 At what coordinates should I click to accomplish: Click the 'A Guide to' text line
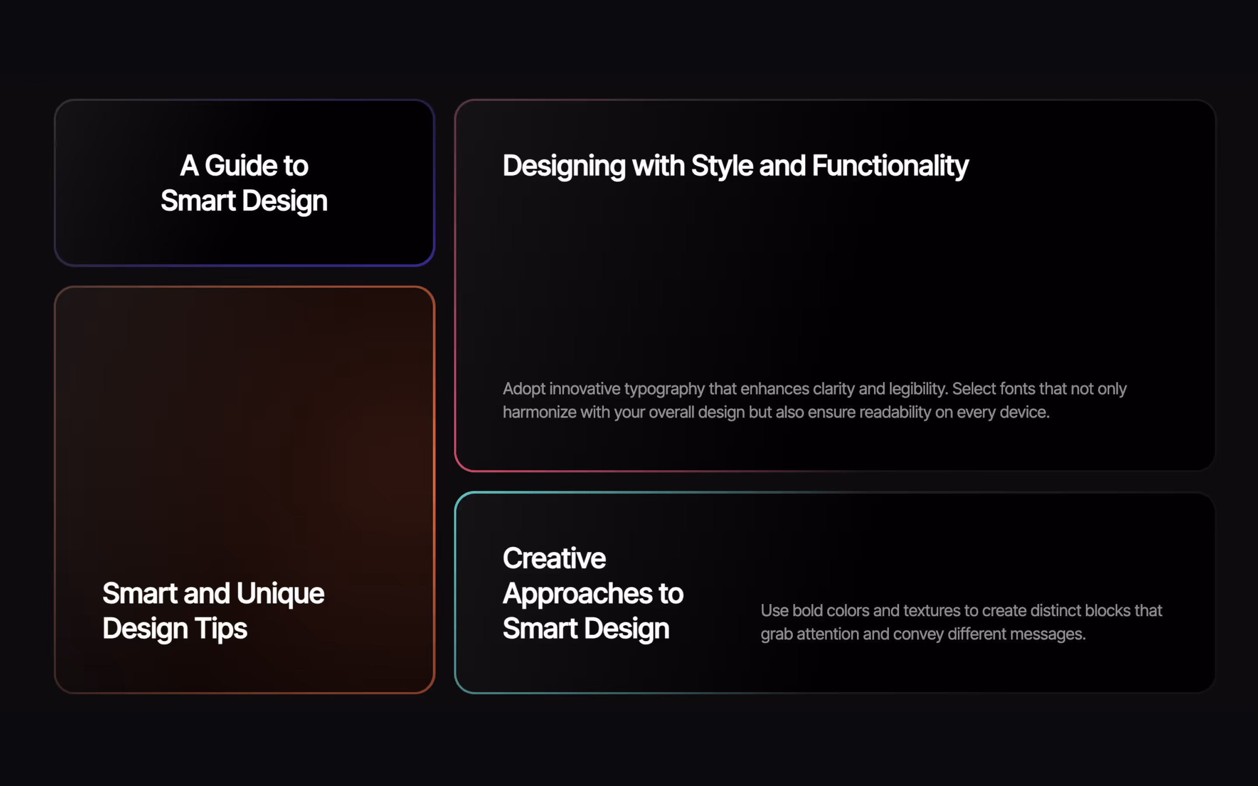click(x=244, y=166)
